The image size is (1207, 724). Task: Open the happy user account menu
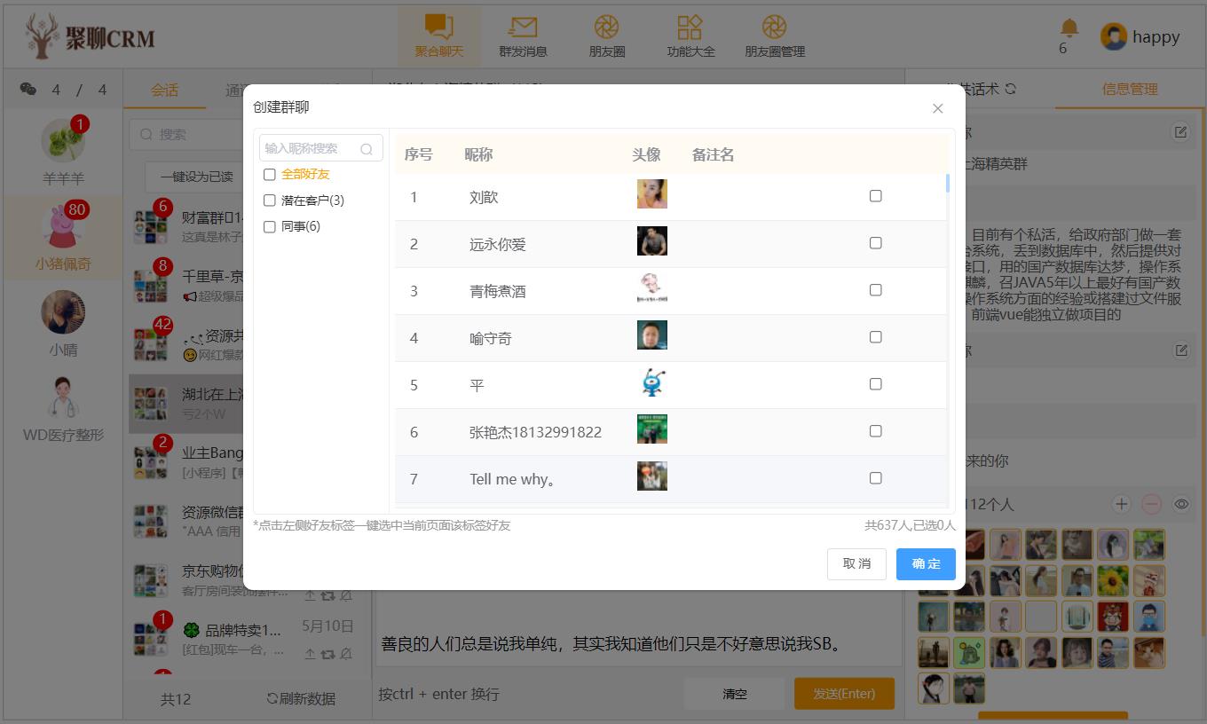click(1140, 37)
